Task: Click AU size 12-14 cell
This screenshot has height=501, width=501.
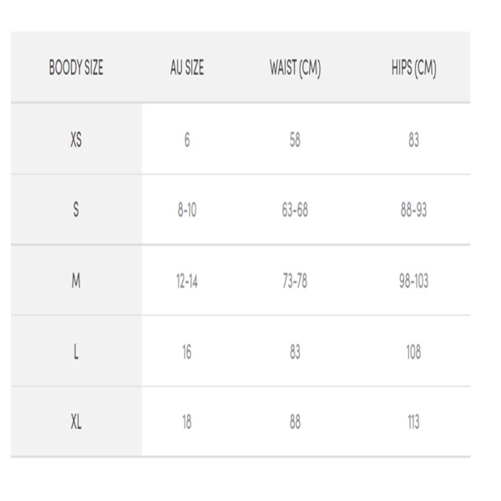Action: (187, 281)
